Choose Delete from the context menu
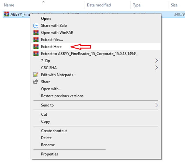This screenshot has height=165, width=185. pyautogui.click(x=96, y=138)
